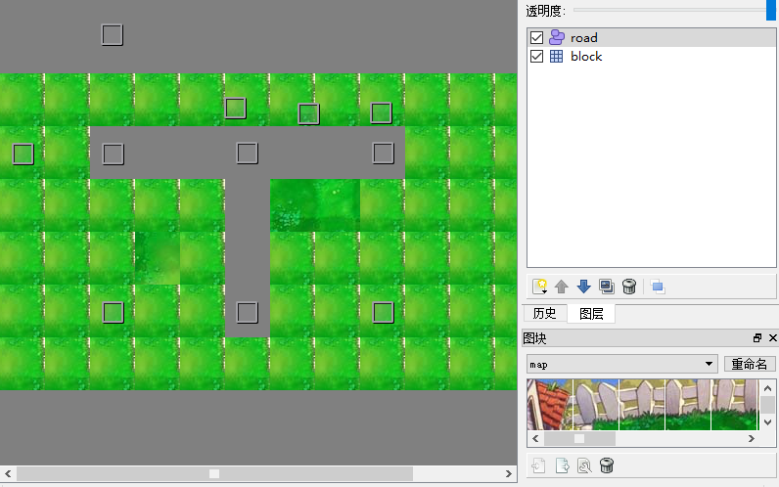This screenshot has height=487, width=779.
Task: Click tileset horizontal scrollbar thumb
Action: tap(579, 438)
